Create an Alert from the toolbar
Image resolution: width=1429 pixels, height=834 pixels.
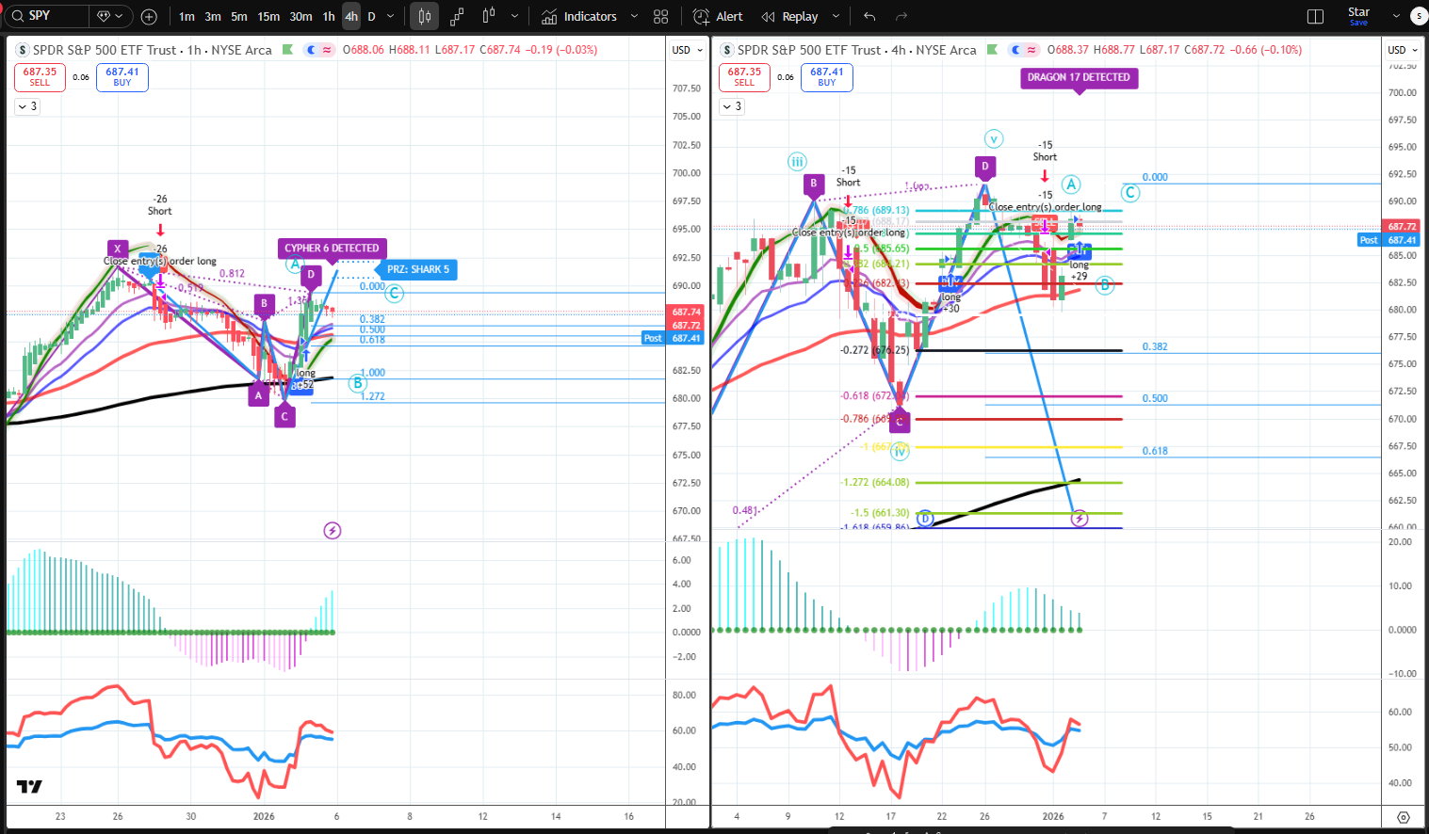(718, 16)
